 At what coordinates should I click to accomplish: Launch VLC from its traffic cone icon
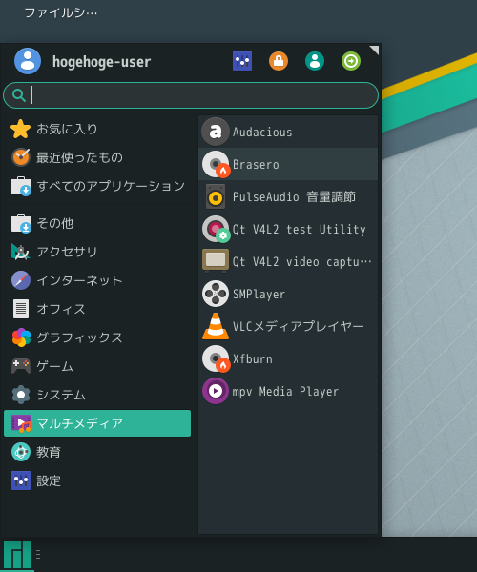(216, 326)
